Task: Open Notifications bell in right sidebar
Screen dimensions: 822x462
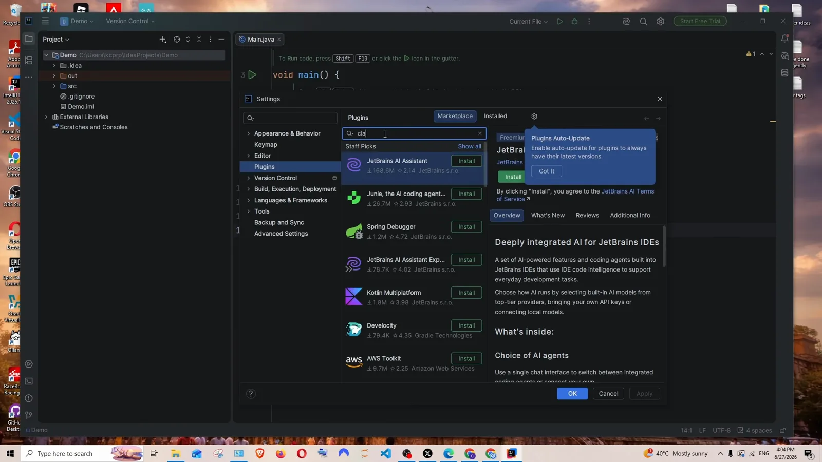Action: (x=785, y=38)
